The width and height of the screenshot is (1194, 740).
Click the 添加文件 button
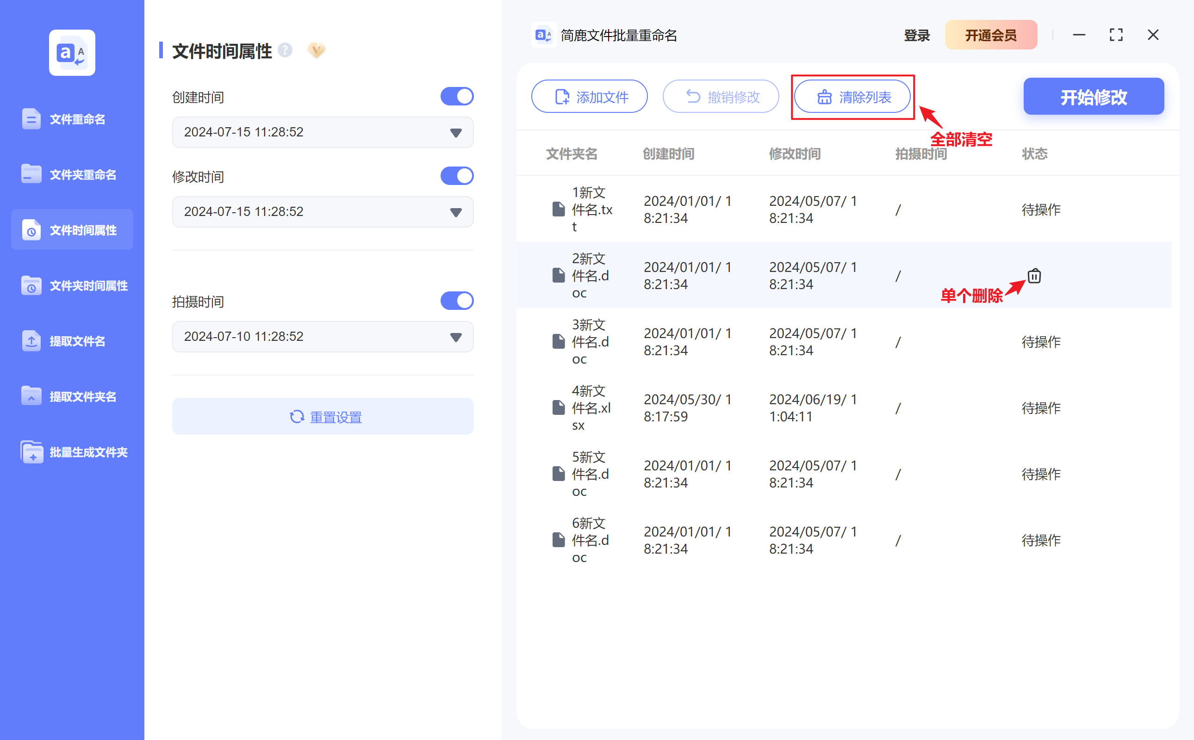[x=590, y=96]
